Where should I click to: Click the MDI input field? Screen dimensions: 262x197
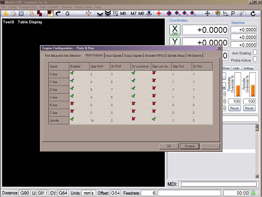point(219,184)
